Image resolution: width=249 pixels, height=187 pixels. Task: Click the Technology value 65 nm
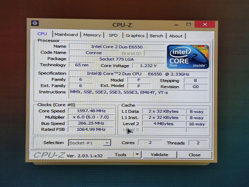click(x=82, y=65)
